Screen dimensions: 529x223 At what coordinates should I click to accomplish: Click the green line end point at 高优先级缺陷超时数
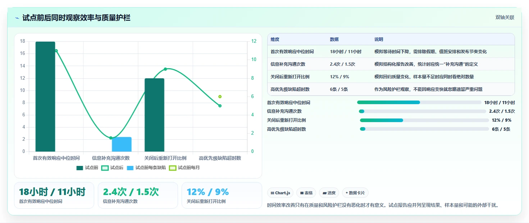tap(220, 106)
